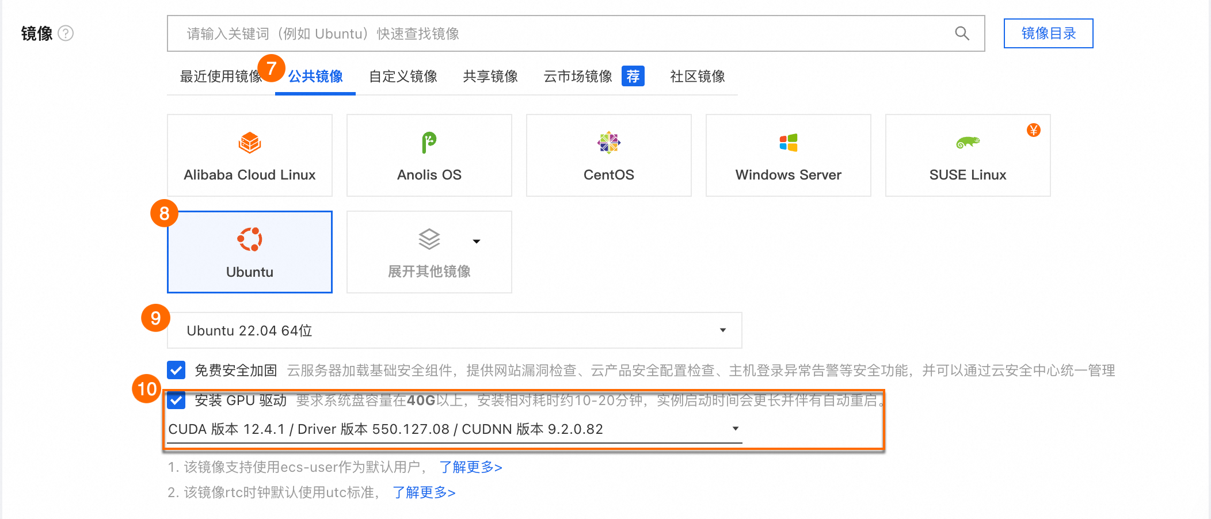Image resolution: width=1211 pixels, height=519 pixels.
Task: Click the CentOS logo icon
Action: tap(609, 143)
